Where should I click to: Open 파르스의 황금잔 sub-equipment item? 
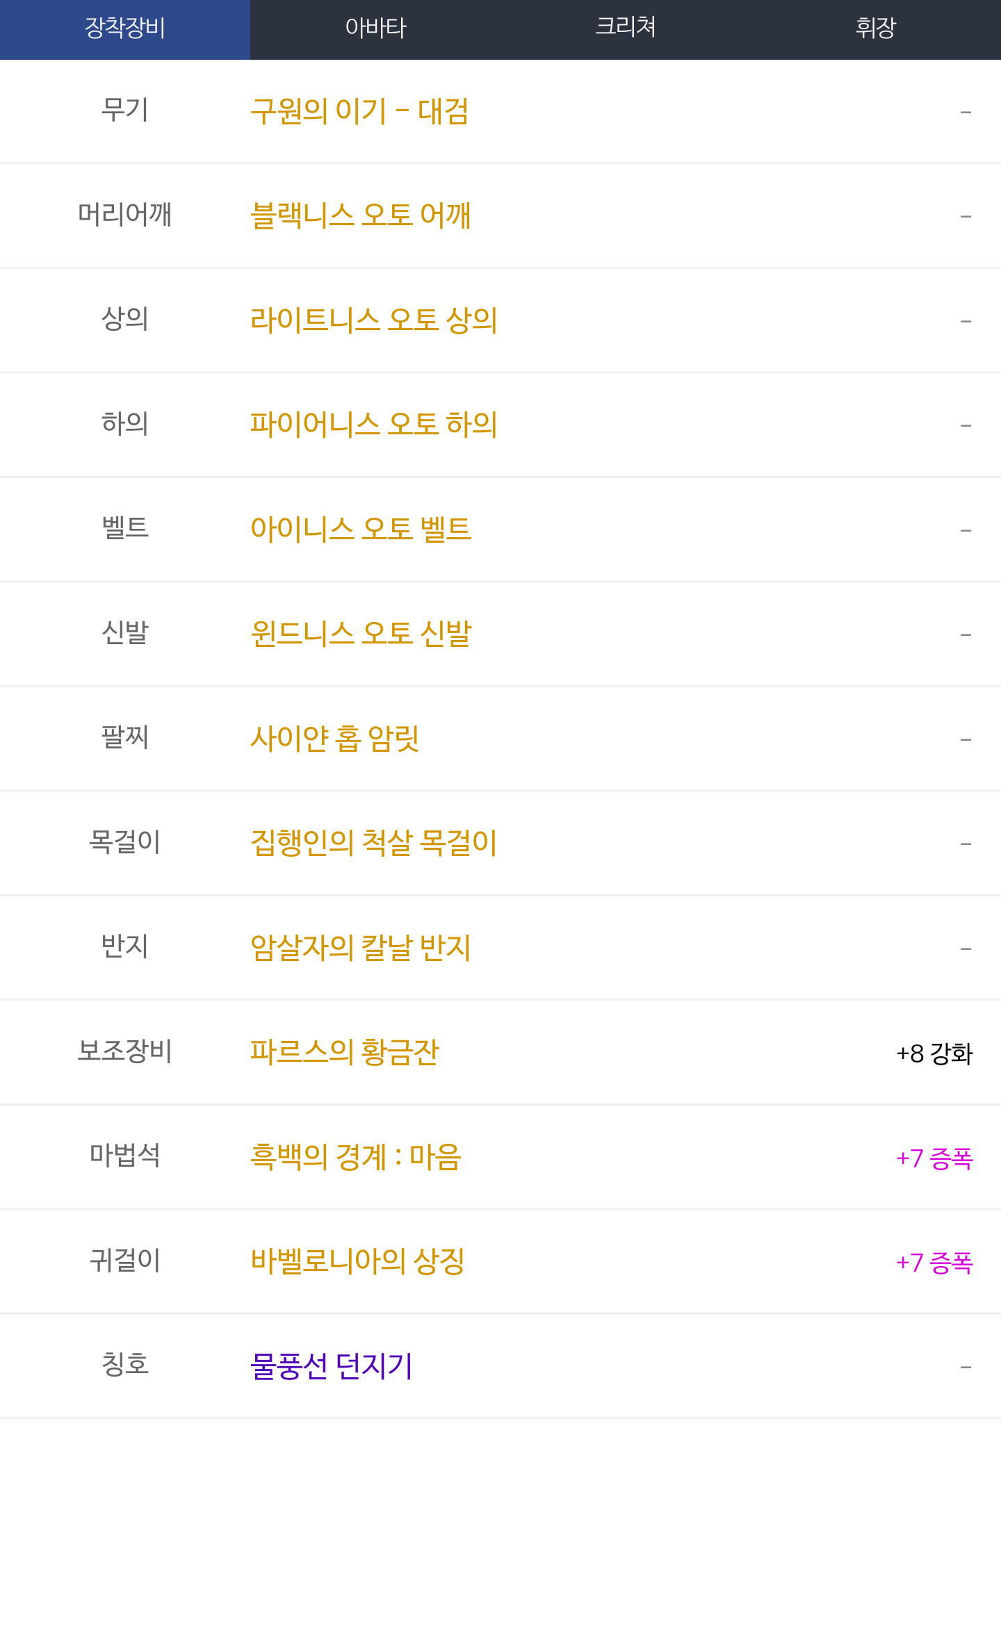tap(345, 1052)
